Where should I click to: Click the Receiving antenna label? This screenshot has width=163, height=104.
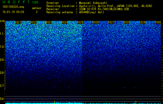tap(60, 12)
